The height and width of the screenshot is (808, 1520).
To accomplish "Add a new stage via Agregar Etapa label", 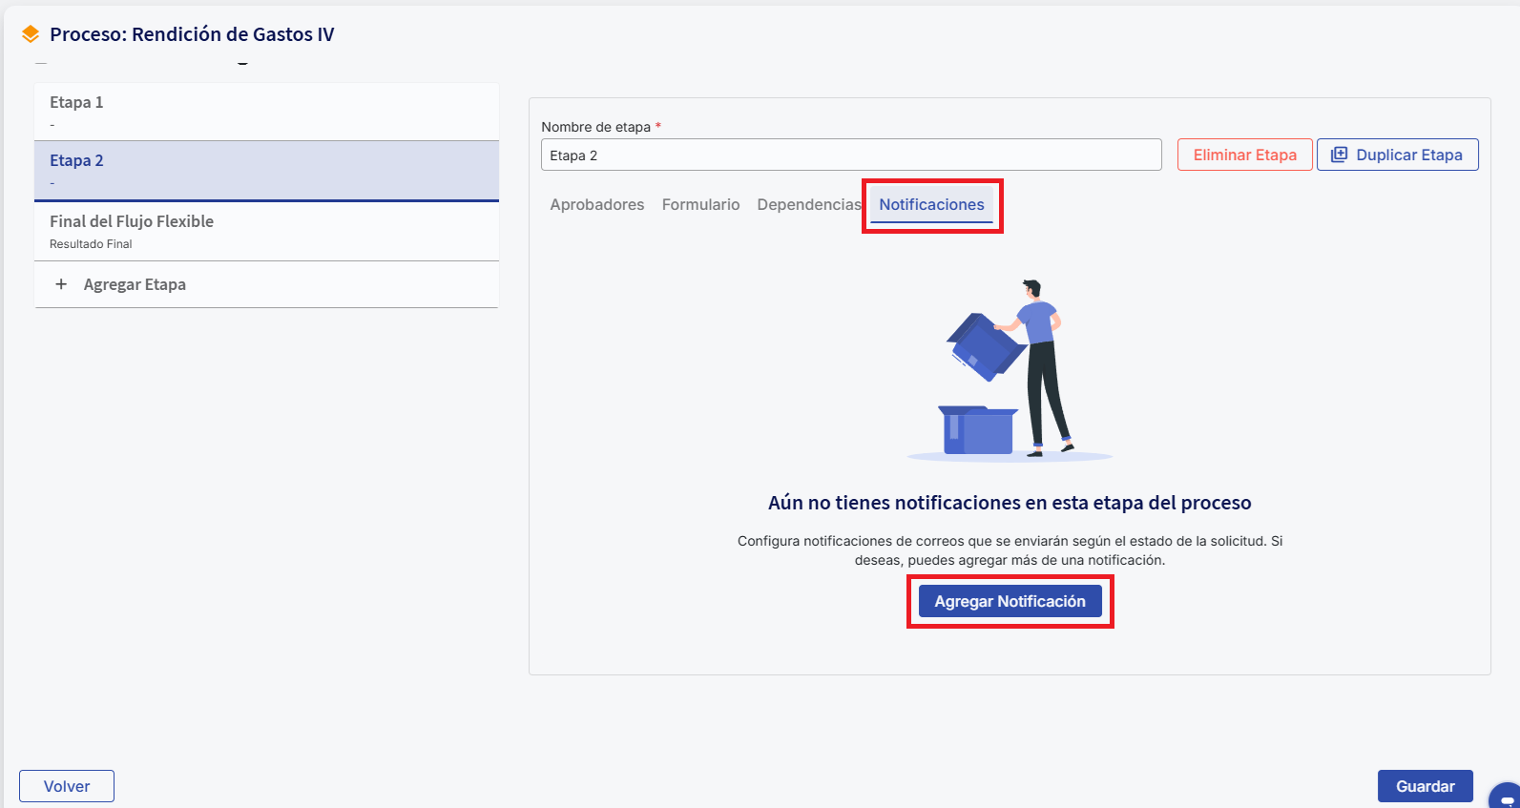I will point(135,284).
